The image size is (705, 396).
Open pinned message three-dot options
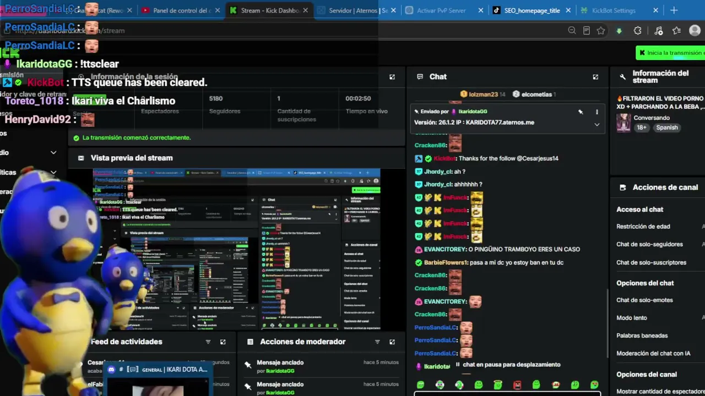coord(596,112)
